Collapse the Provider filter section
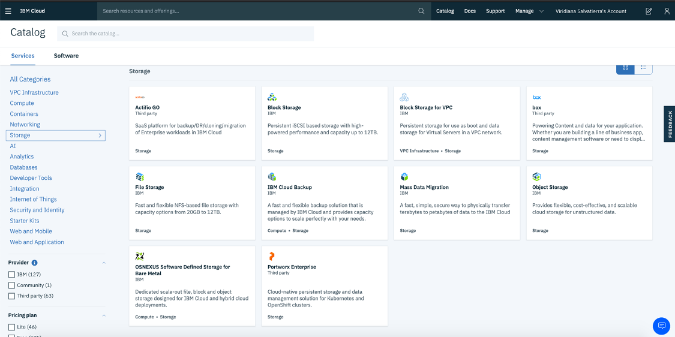Screen dimensions: 675x337 click(x=103, y=263)
